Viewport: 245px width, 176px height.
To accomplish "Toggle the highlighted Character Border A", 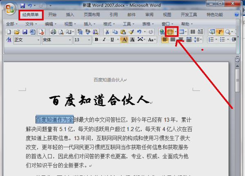I will pyautogui.click(x=124, y=40).
